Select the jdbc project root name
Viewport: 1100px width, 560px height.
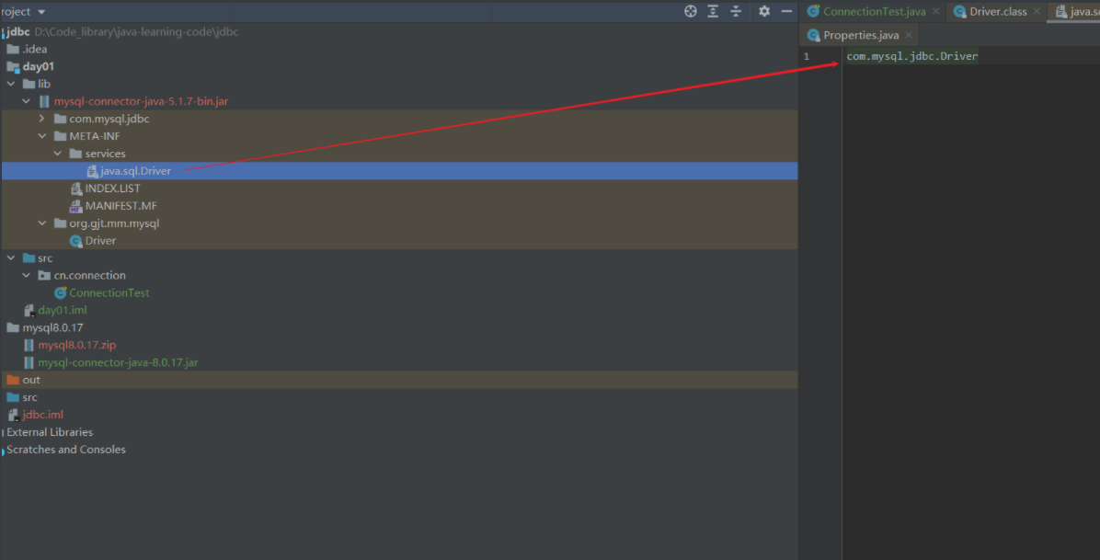[x=18, y=31]
